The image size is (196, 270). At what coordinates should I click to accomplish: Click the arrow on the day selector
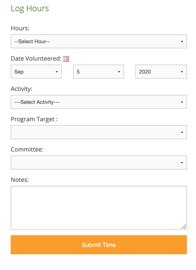point(119,72)
